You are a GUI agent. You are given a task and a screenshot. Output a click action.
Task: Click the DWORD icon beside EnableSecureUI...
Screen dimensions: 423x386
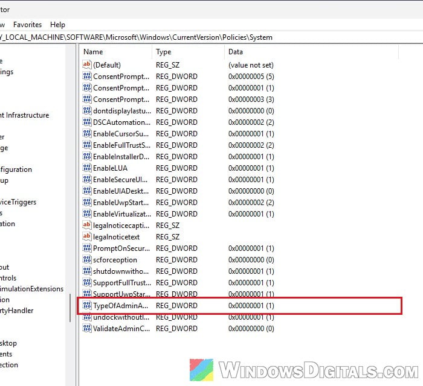tap(87, 179)
